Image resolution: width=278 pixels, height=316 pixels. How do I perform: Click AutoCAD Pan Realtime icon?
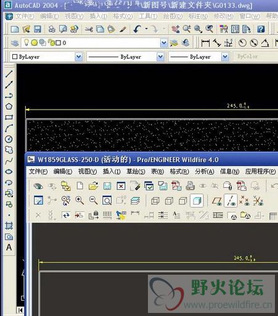click(176, 29)
